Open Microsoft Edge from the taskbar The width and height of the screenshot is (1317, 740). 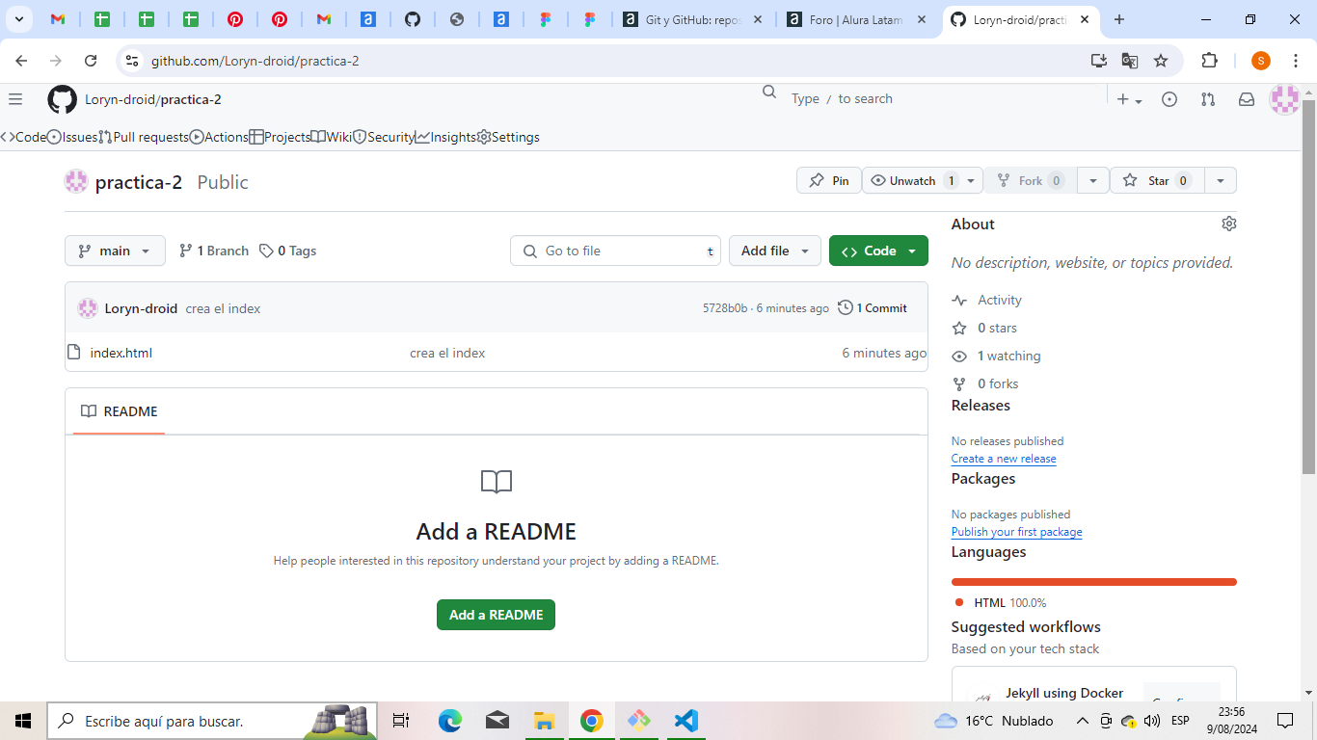click(450, 721)
